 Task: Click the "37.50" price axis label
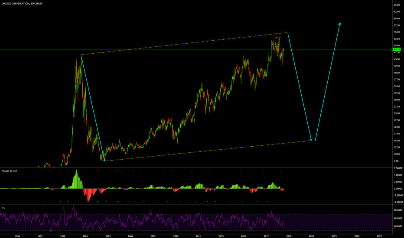click(397, 80)
